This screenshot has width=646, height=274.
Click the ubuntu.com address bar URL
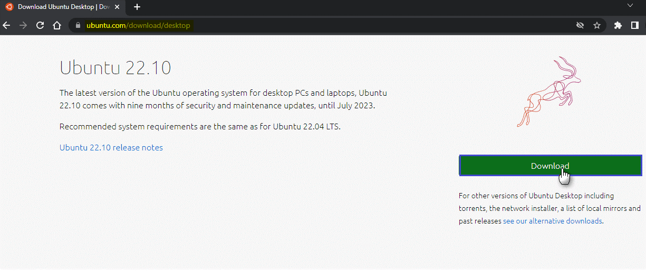pos(138,25)
